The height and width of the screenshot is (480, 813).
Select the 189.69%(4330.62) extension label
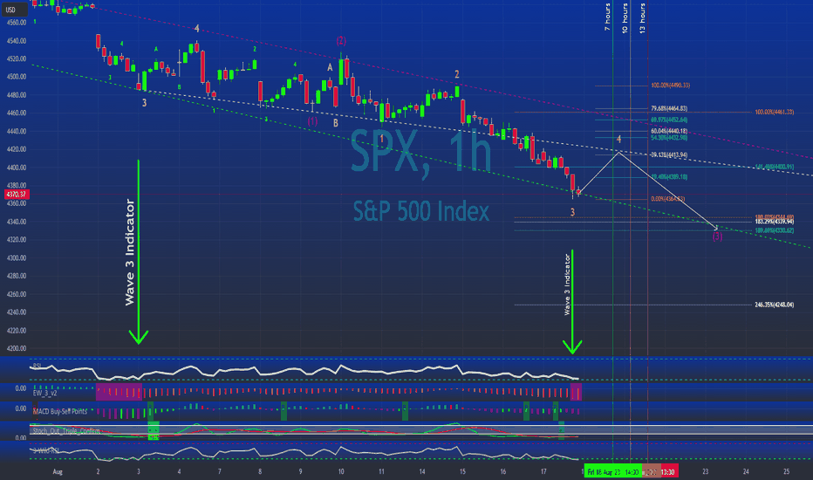coord(774,230)
